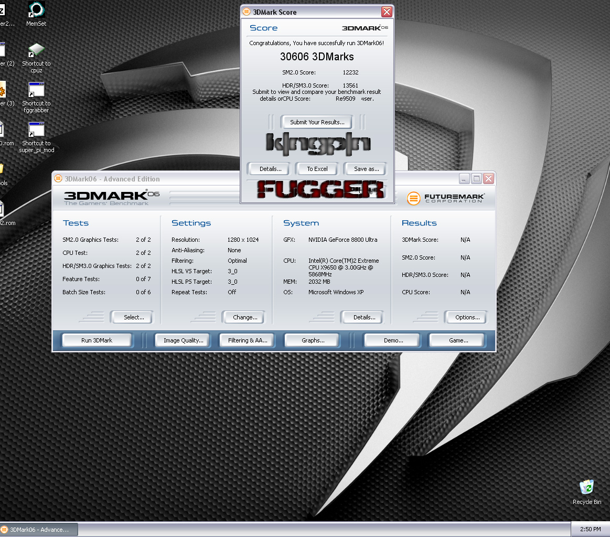Click the Resolution value 1280 x 1024
This screenshot has height=537, width=610.
tap(243, 240)
